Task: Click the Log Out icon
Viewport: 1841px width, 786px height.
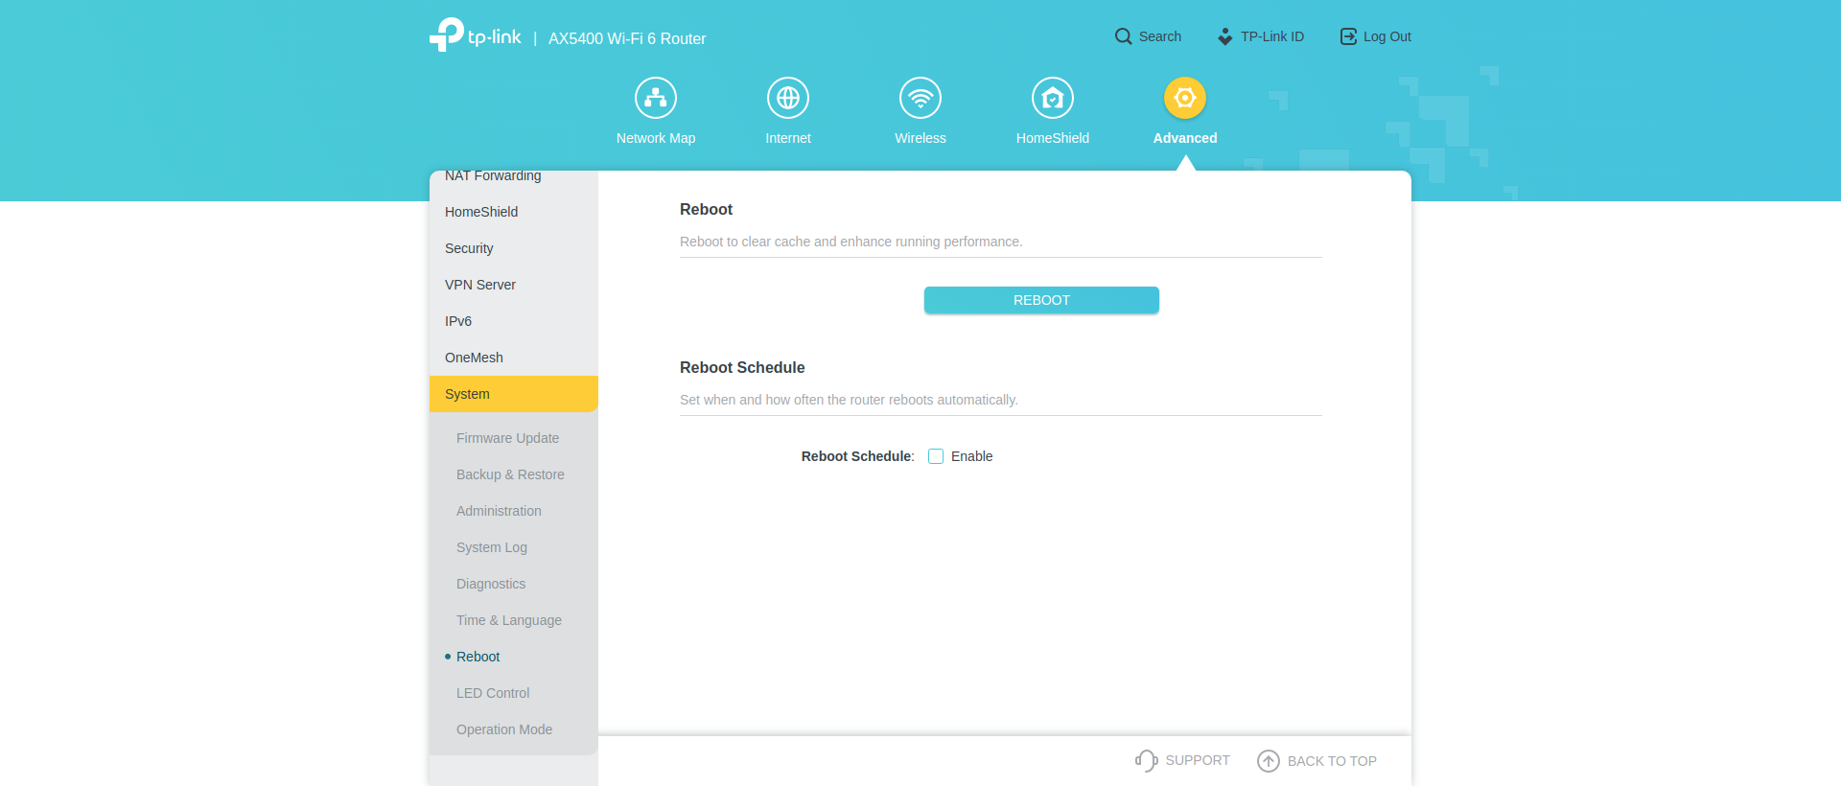Action: click(1348, 36)
